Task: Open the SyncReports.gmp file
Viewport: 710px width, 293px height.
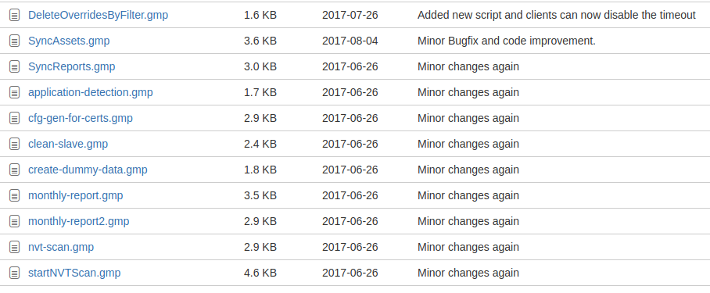Action: tap(71, 66)
